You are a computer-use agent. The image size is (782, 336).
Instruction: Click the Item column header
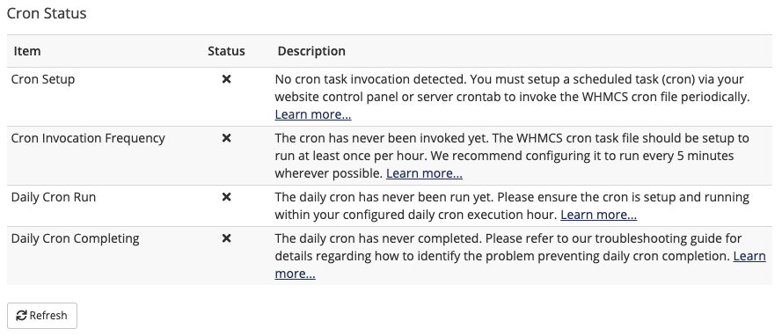pyautogui.click(x=27, y=51)
